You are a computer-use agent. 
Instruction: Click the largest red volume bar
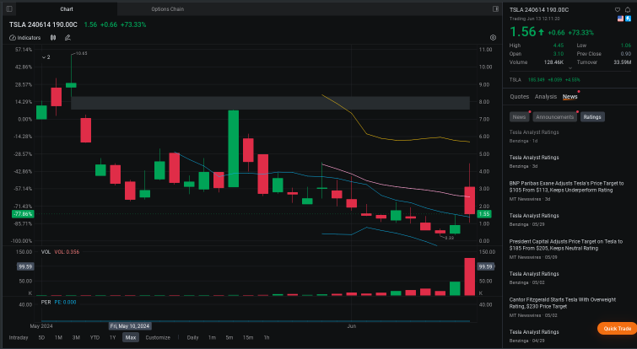(x=470, y=277)
